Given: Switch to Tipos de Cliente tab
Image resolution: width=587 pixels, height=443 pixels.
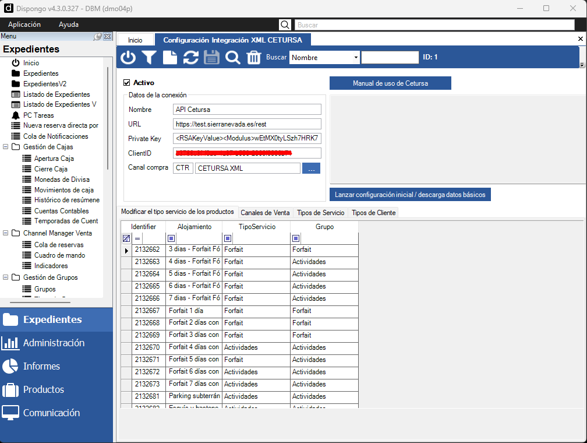Looking at the screenshot, I should pos(373,213).
